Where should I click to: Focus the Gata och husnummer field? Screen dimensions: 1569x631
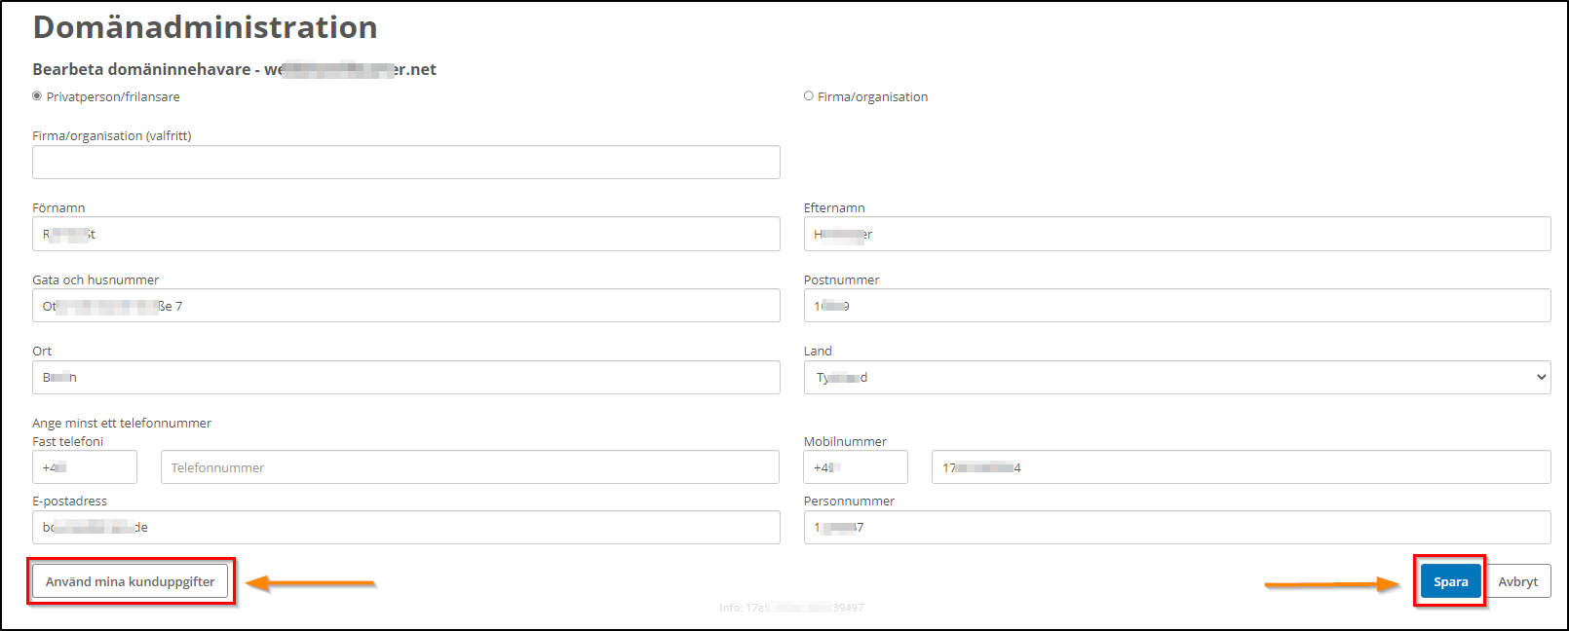coord(405,306)
